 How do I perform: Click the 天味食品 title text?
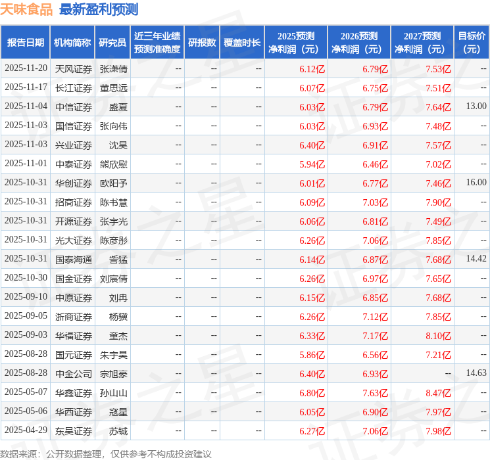point(26,9)
